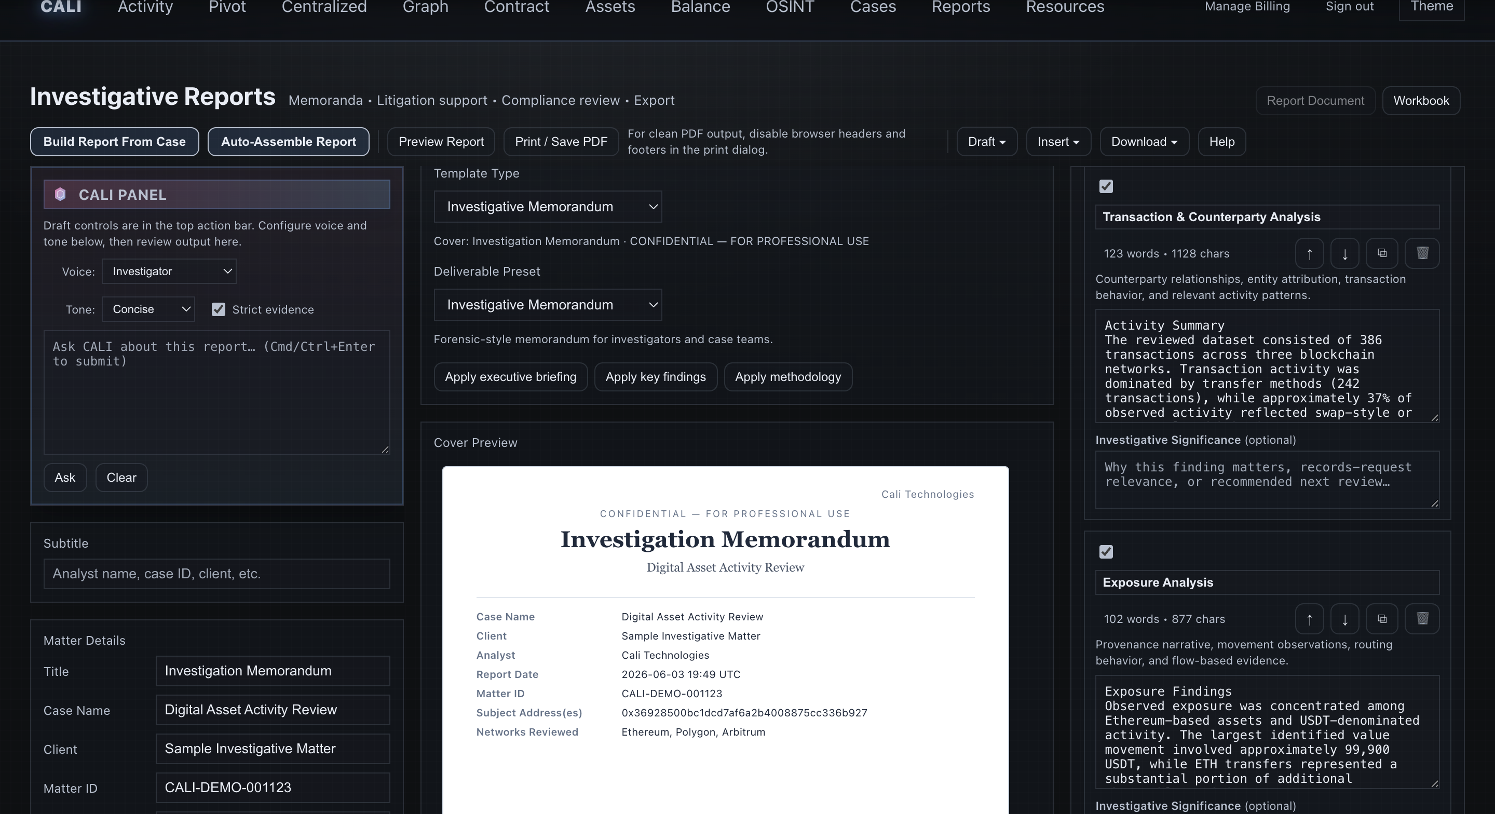Duplicate Exposure Analysis section
The image size is (1495, 814).
click(x=1382, y=619)
